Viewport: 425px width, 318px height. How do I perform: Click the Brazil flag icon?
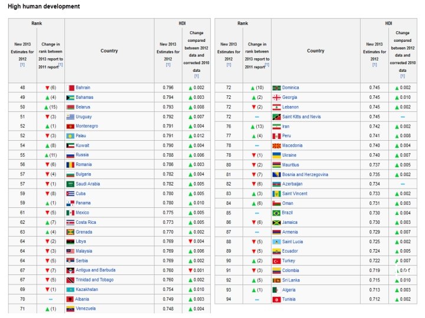pyautogui.click(x=276, y=213)
